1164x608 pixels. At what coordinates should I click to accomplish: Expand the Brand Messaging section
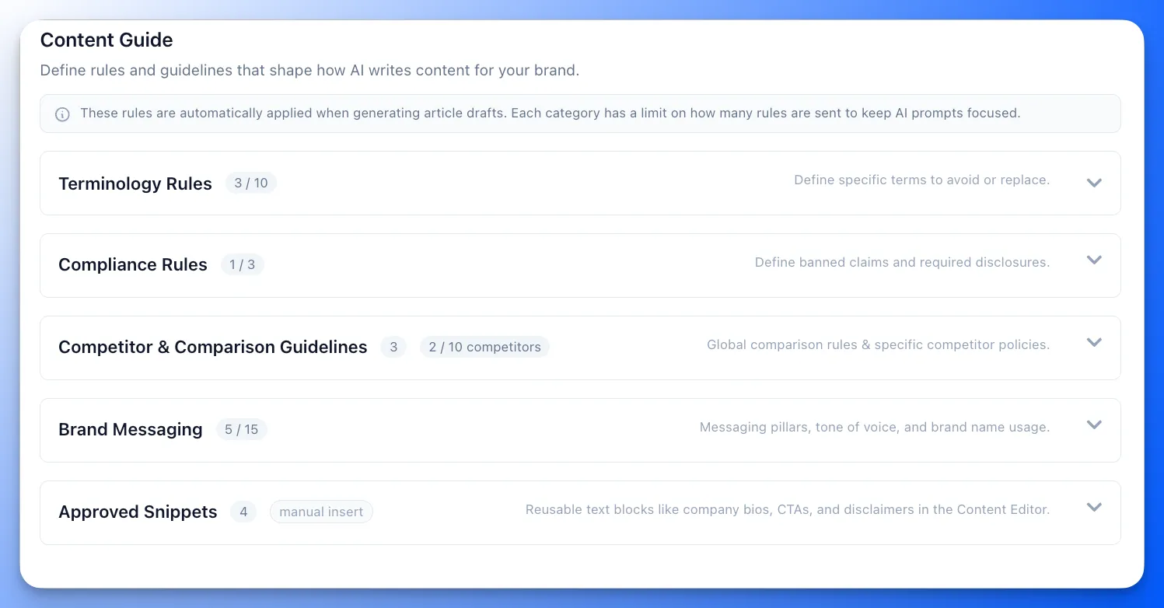pyautogui.click(x=1094, y=425)
